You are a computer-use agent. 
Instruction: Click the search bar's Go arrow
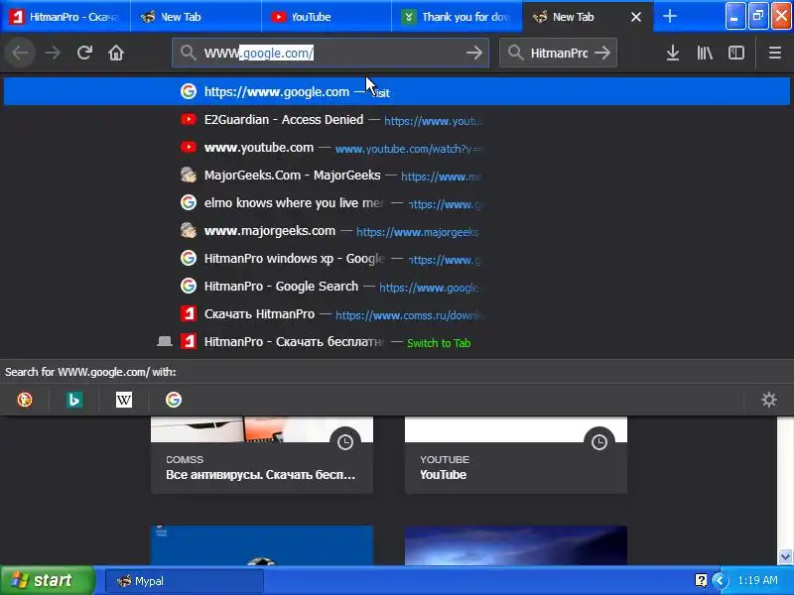pos(602,53)
